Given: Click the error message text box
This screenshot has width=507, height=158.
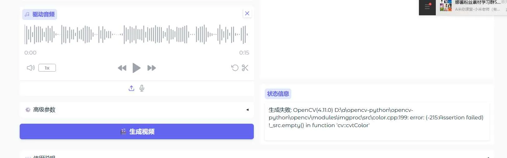Looking at the screenshot, I should (377, 121).
